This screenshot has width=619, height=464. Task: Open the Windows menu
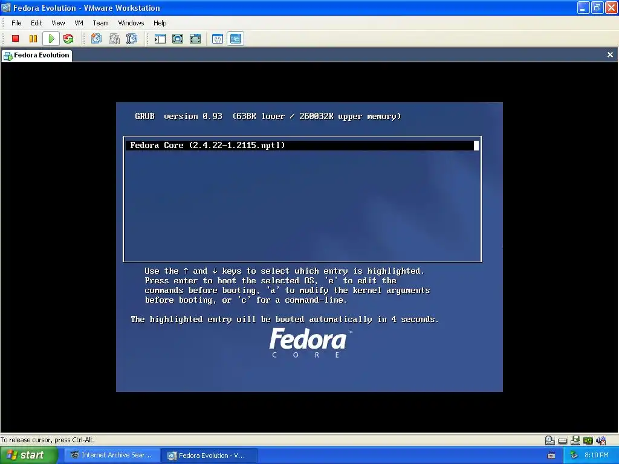[x=131, y=23]
